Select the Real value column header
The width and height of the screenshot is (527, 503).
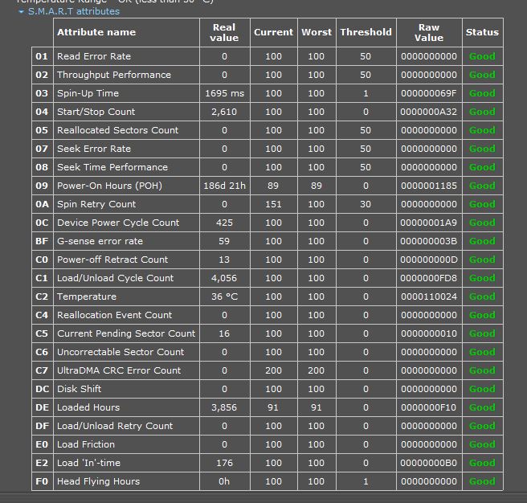click(x=224, y=32)
